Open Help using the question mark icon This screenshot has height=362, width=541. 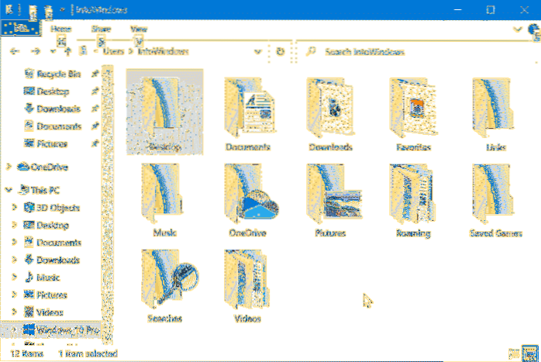point(533,29)
